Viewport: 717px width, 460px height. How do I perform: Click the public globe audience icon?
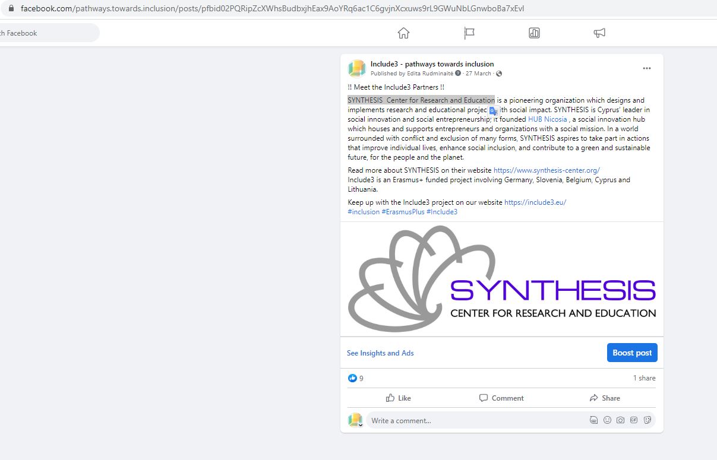coord(499,74)
